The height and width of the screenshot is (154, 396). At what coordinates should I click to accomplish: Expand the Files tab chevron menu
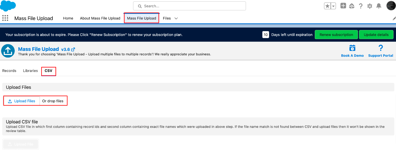pos(176,18)
